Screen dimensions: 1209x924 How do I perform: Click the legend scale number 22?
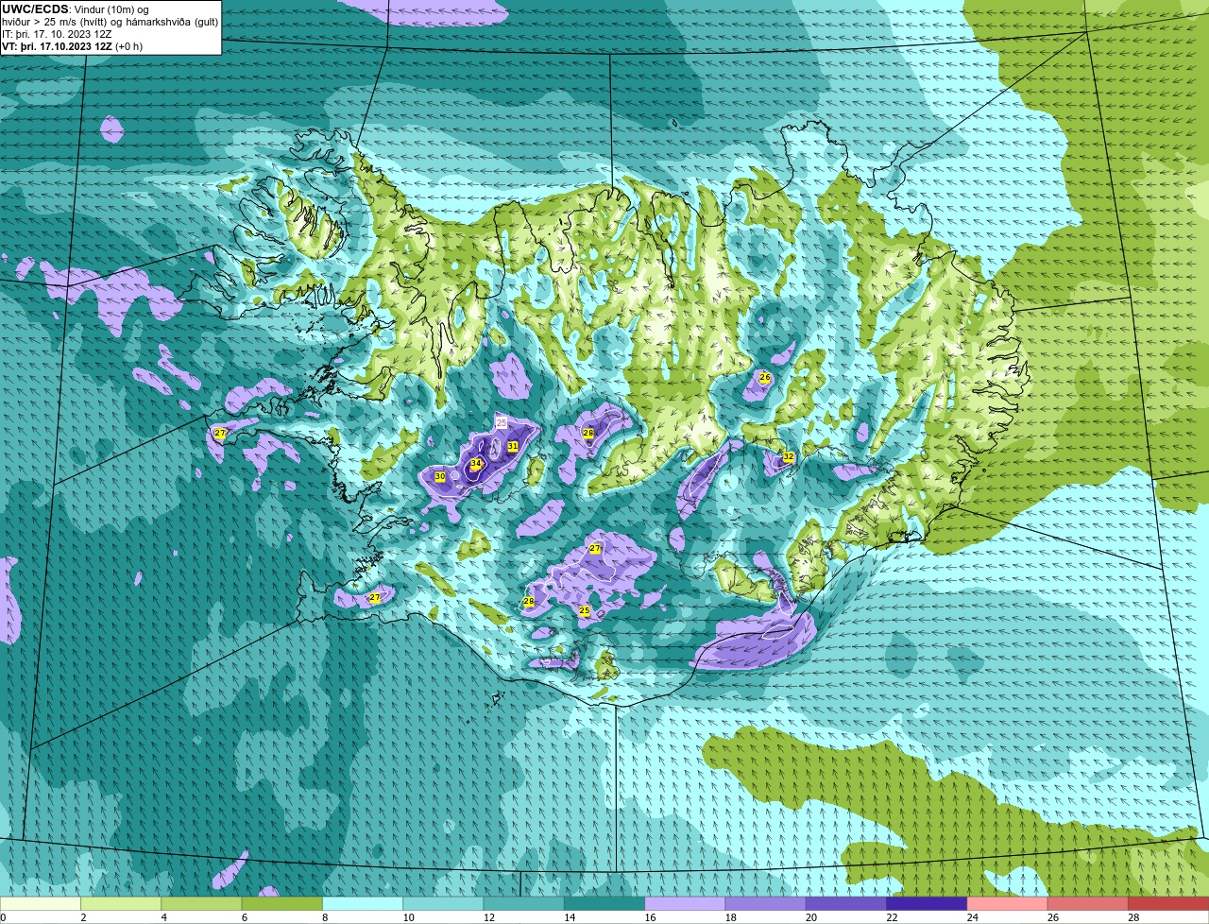pyautogui.click(x=892, y=917)
